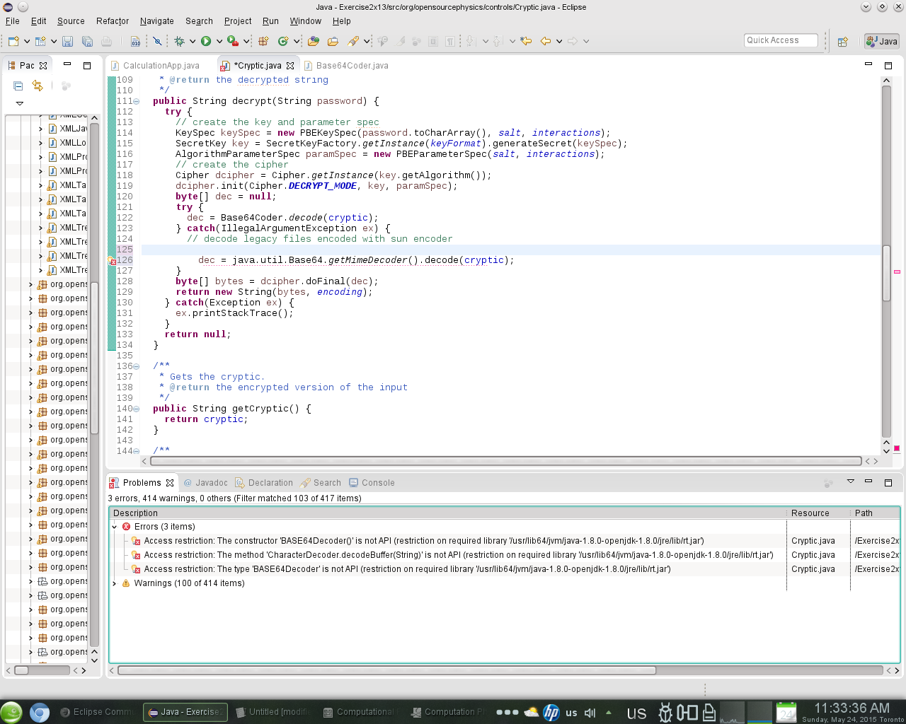Expand the Warnings (100 of 414 items) group
The height and width of the screenshot is (724, 906).
pos(115,583)
